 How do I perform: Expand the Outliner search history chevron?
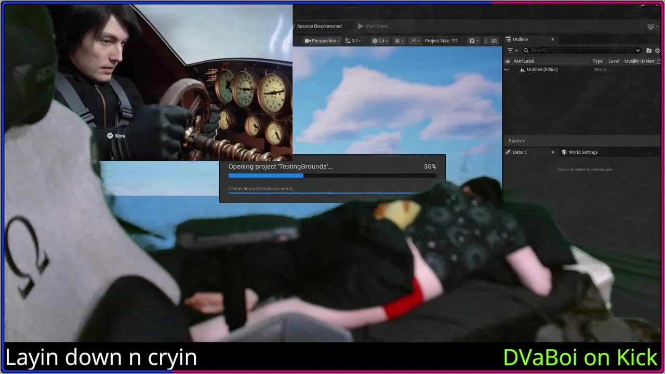(638, 50)
